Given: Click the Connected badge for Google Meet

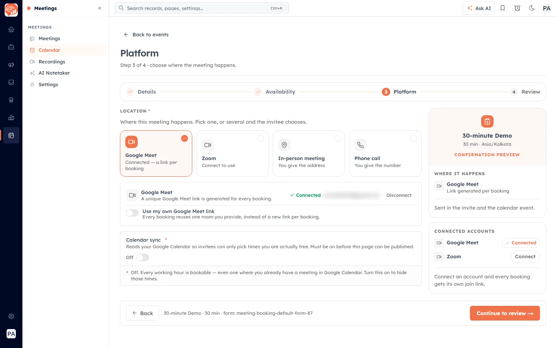Looking at the screenshot, I should click(521, 243).
